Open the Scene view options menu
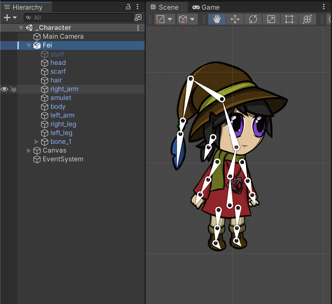Viewport: 332px width, 304px height. click(x=324, y=7)
